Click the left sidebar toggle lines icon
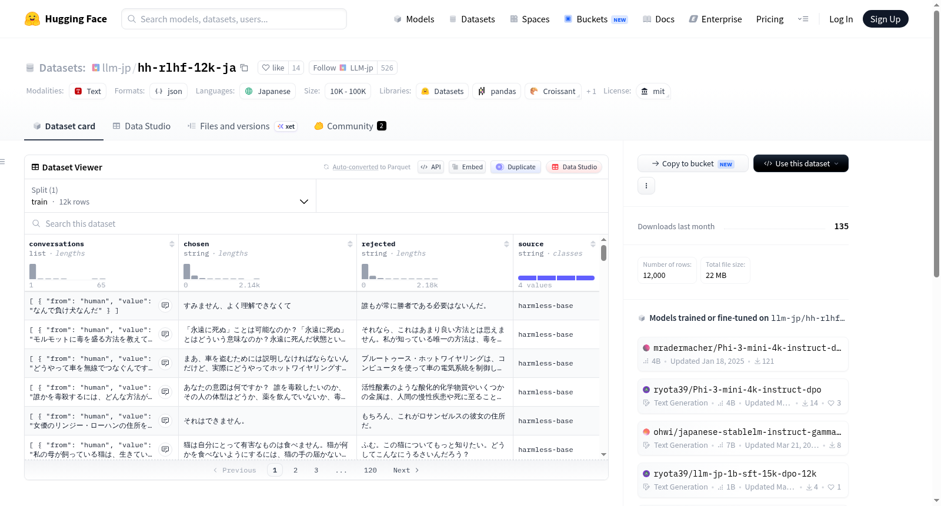The width and height of the screenshot is (941, 506). click(x=2, y=162)
